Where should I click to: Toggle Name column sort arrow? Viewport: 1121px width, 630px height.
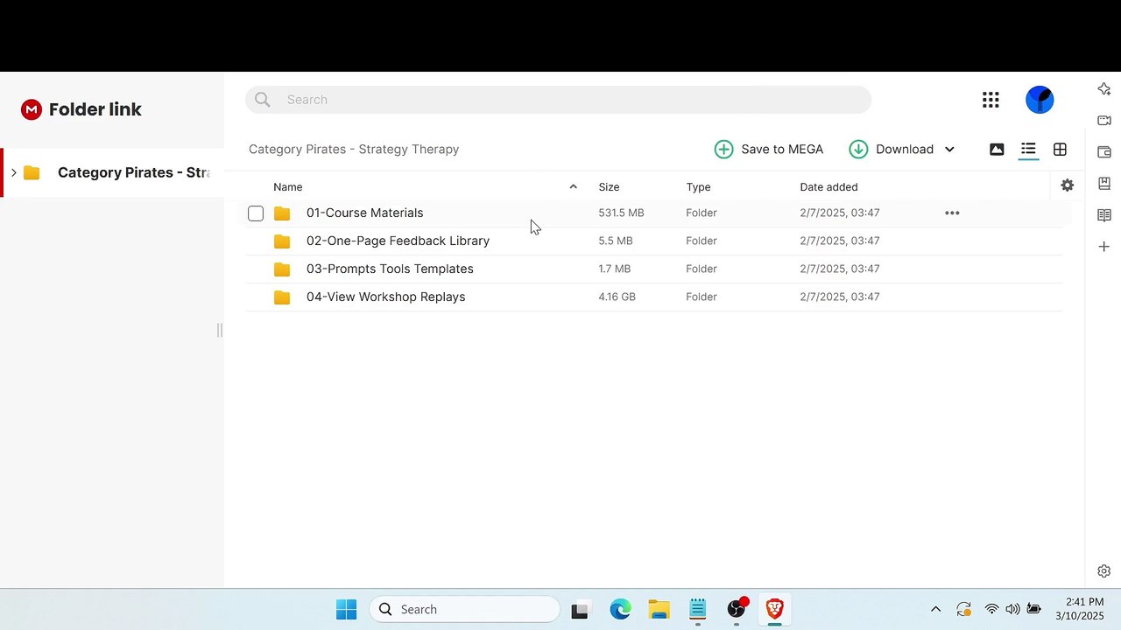[574, 186]
